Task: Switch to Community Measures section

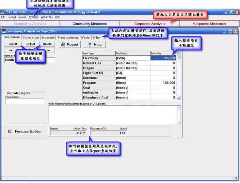Action: point(90,24)
